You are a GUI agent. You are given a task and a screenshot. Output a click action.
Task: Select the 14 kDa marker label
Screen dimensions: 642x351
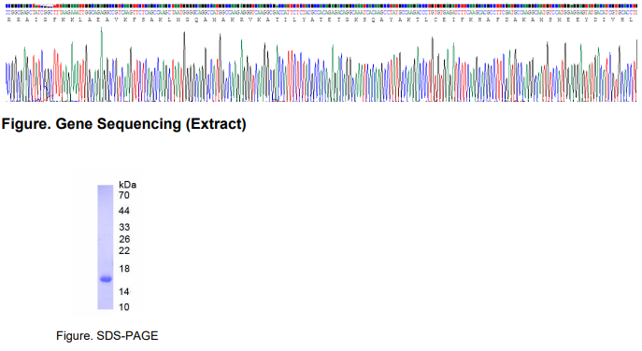[x=124, y=291]
